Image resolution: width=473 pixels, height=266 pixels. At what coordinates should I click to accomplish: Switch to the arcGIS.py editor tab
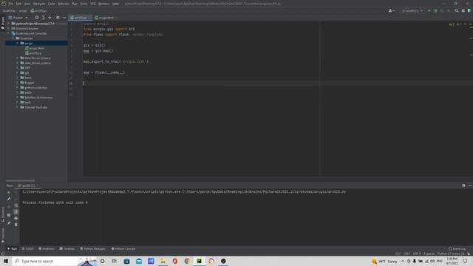coord(81,18)
